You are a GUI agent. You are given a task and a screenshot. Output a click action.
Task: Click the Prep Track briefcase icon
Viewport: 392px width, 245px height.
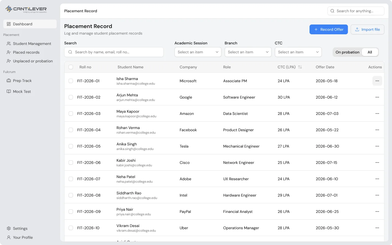(9, 81)
